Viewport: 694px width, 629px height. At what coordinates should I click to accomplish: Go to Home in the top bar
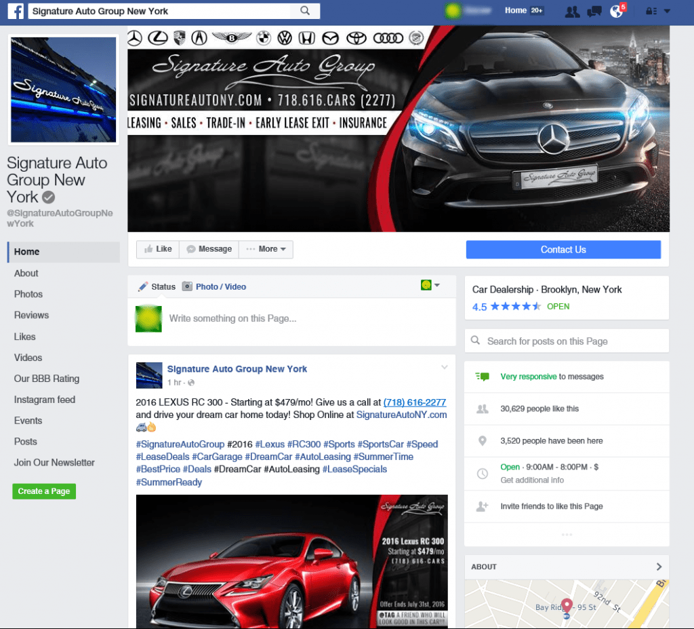click(x=516, y=10)
